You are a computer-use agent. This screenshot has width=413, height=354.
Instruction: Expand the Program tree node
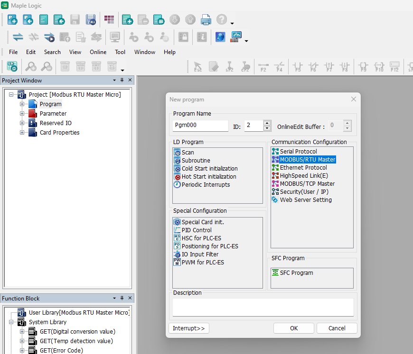(22, 104)
